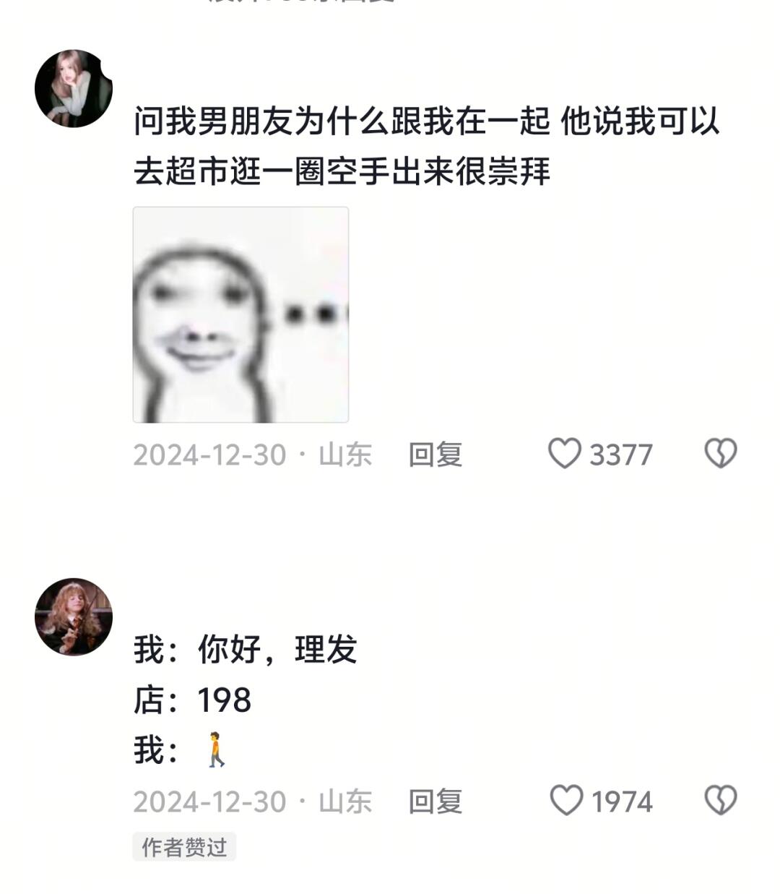The image size is (780, 894).
Task: Tap the line 我：你好，理发
Action: click(246, 649)
